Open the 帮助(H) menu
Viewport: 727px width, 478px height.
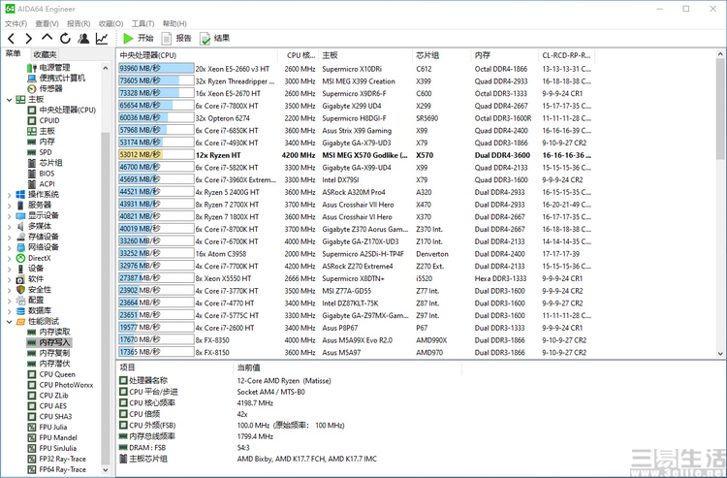[x=174, y=23]
